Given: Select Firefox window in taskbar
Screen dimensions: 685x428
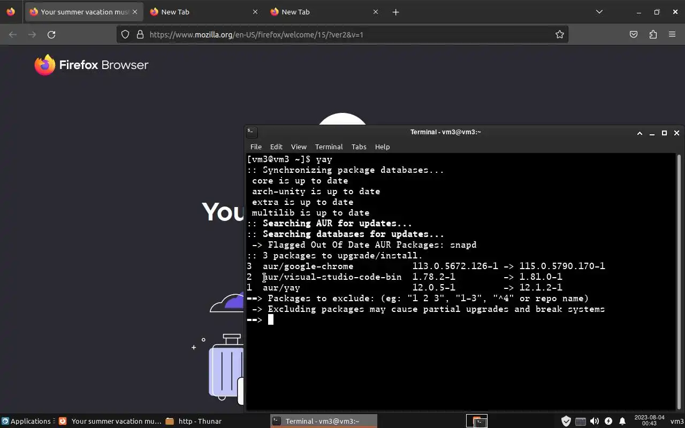Looking at the screenshot, I should coord(110,421).
